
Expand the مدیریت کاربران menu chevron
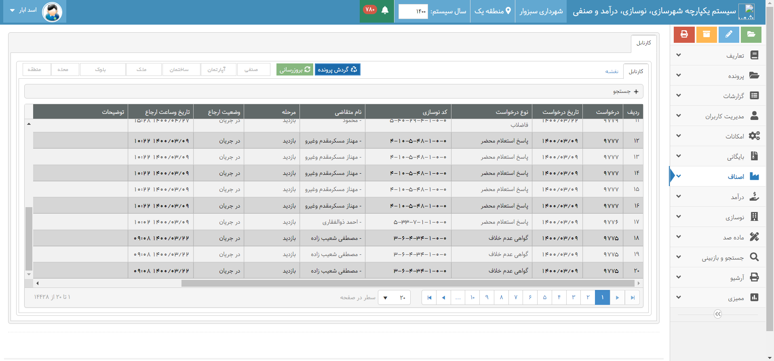click(x=679, y=115)
